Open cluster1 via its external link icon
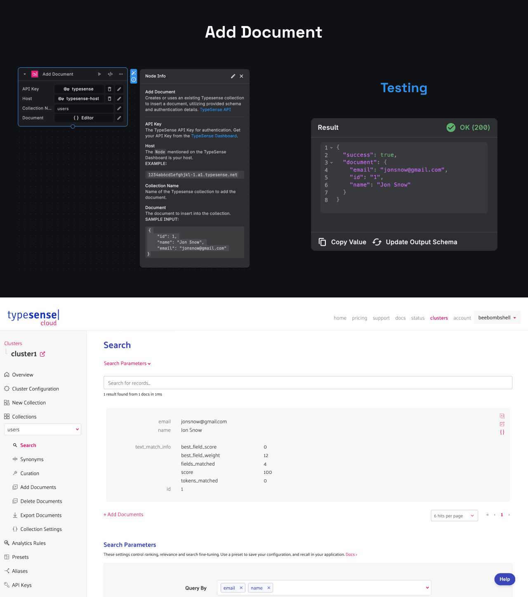Viewport: 528px width, 597px height. tap(42, 354)
